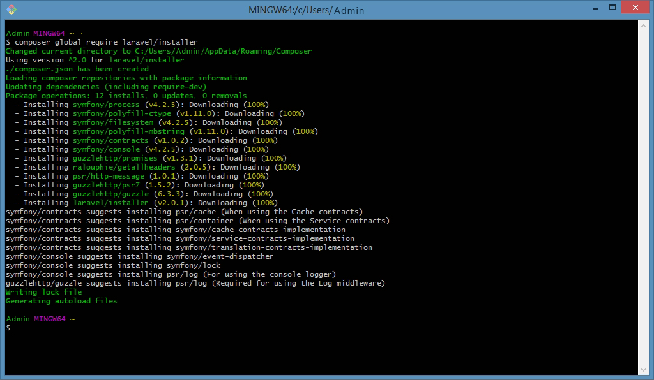
Task: Click the window title MINGW64:/c/Users/Admin
Action: 306,10
